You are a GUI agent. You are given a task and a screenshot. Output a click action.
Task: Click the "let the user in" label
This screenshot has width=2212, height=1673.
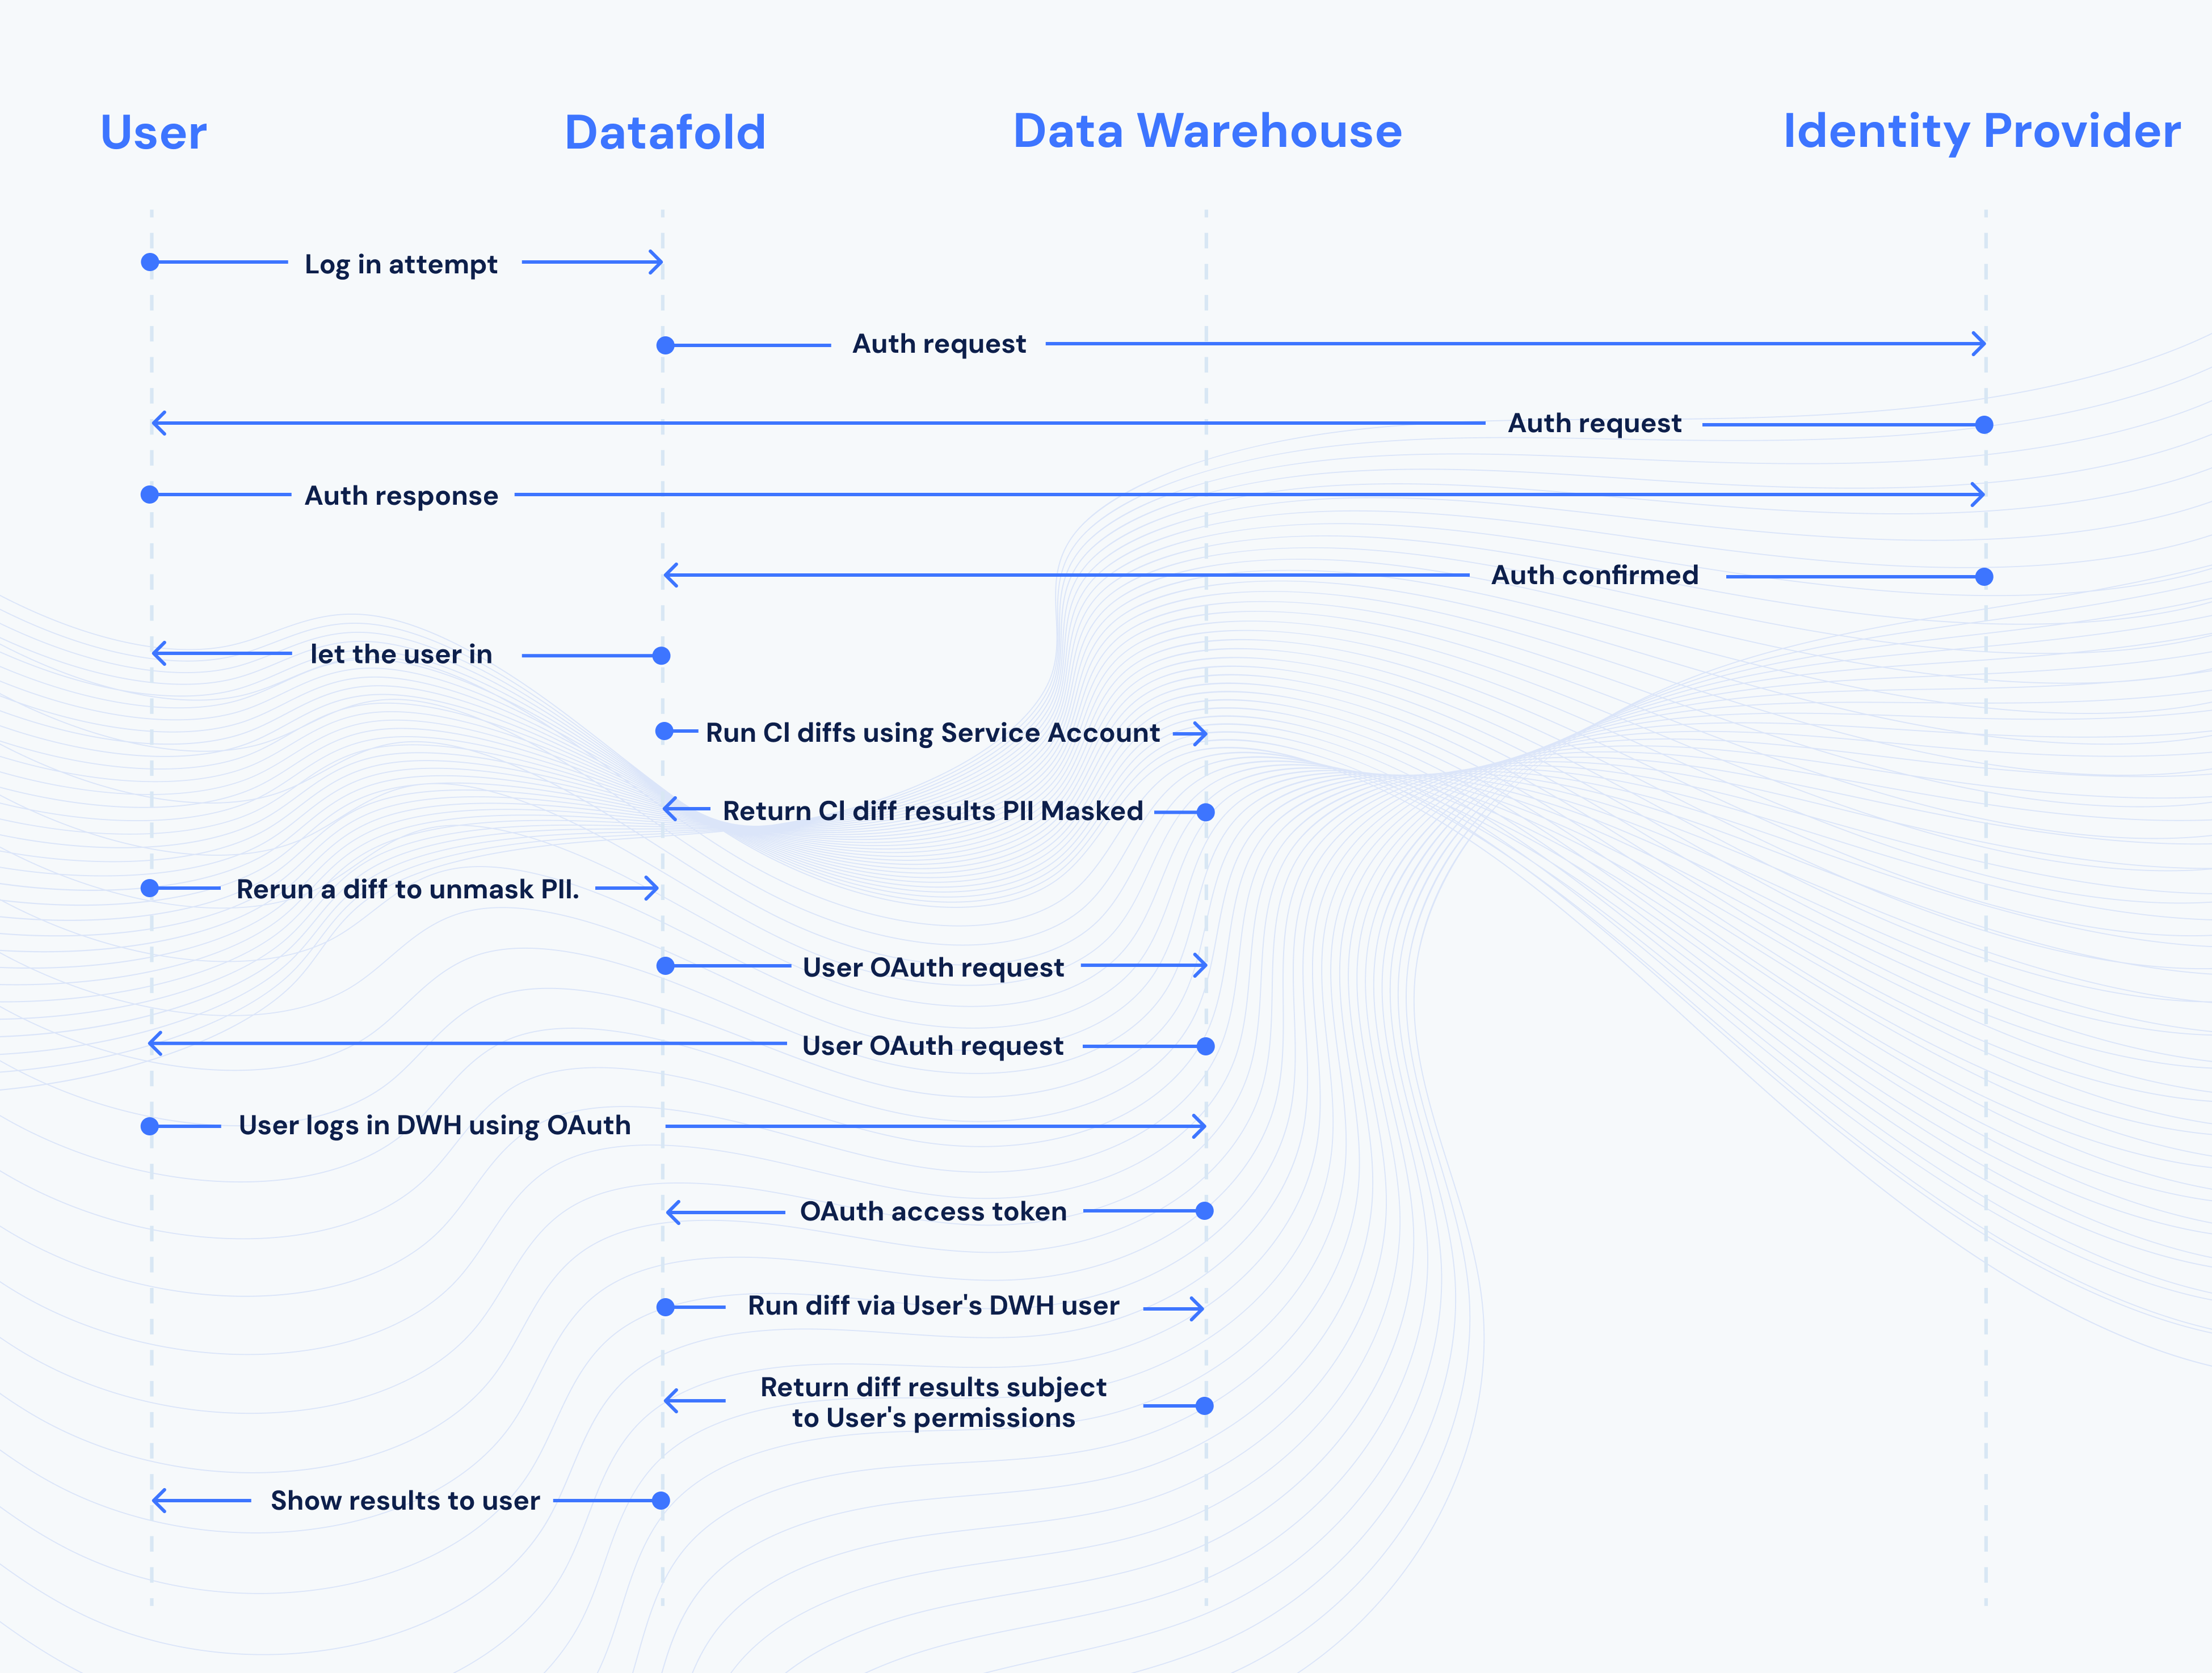pos(401,654)
